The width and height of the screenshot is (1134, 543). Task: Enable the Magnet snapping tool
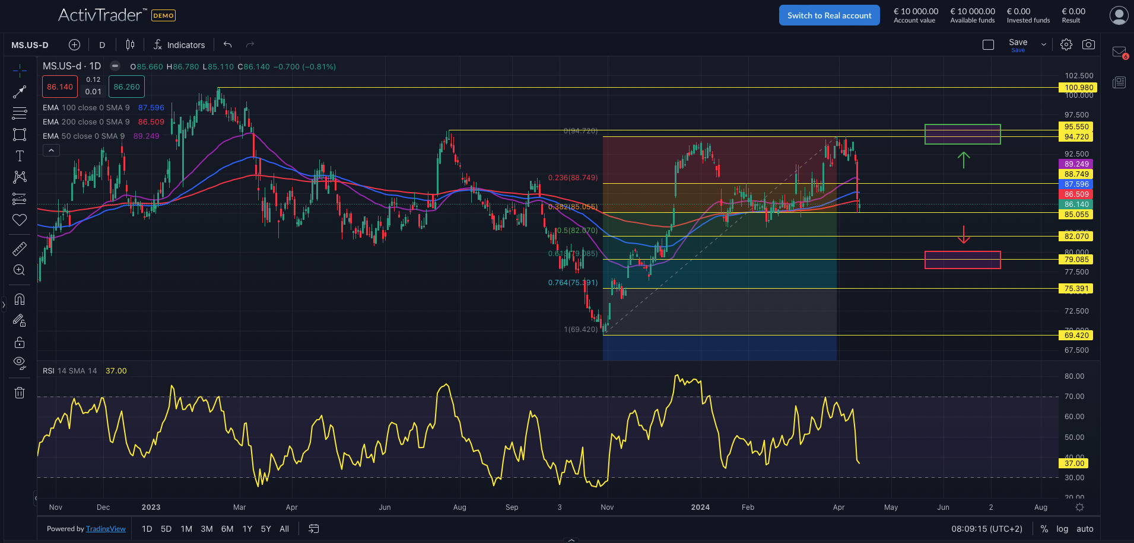tap(20, 299)
